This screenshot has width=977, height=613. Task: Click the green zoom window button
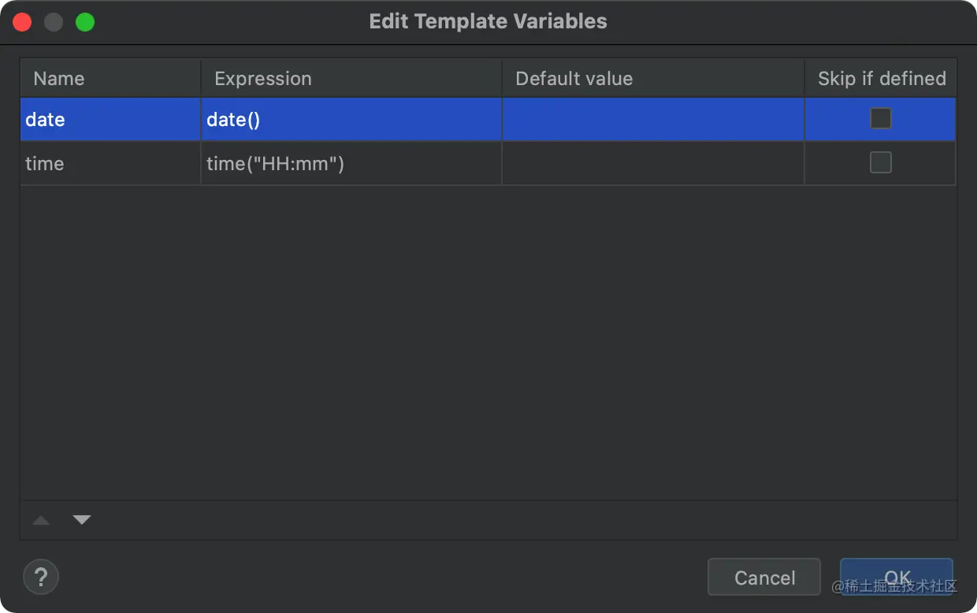pyautogui.click(x=84, y=22)
